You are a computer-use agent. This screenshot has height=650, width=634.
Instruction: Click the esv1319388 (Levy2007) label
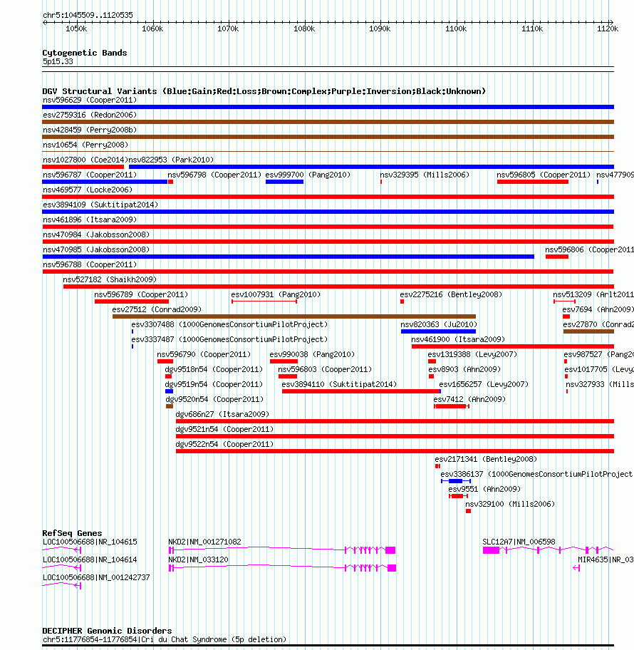pyautogui.click(x=472, y=354)
